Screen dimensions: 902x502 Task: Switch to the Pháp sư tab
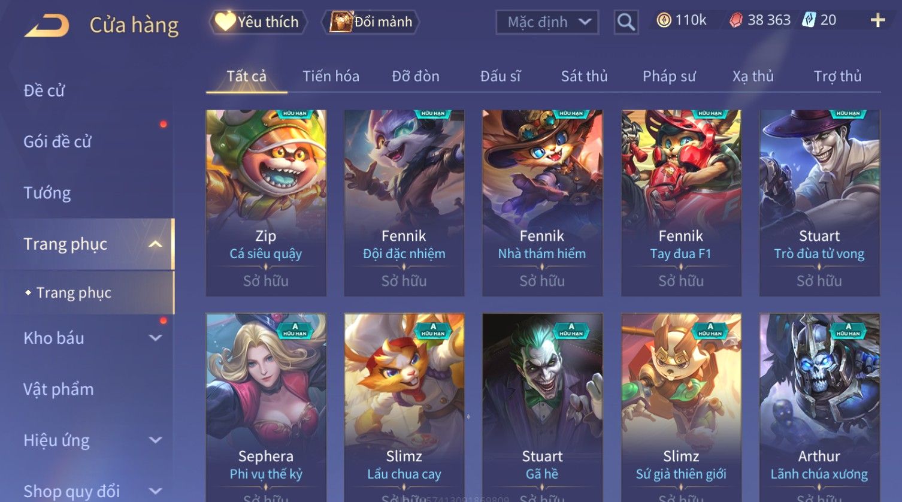(x=669, y=76)
